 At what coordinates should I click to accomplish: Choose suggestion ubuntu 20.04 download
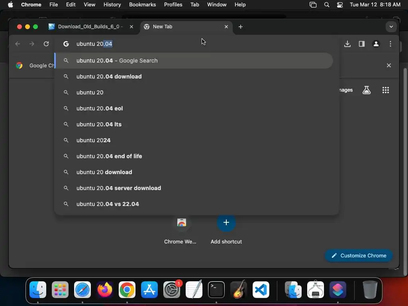coord(194,76)
